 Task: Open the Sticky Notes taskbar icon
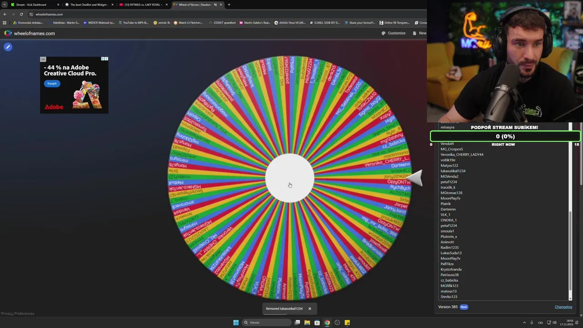347,323
